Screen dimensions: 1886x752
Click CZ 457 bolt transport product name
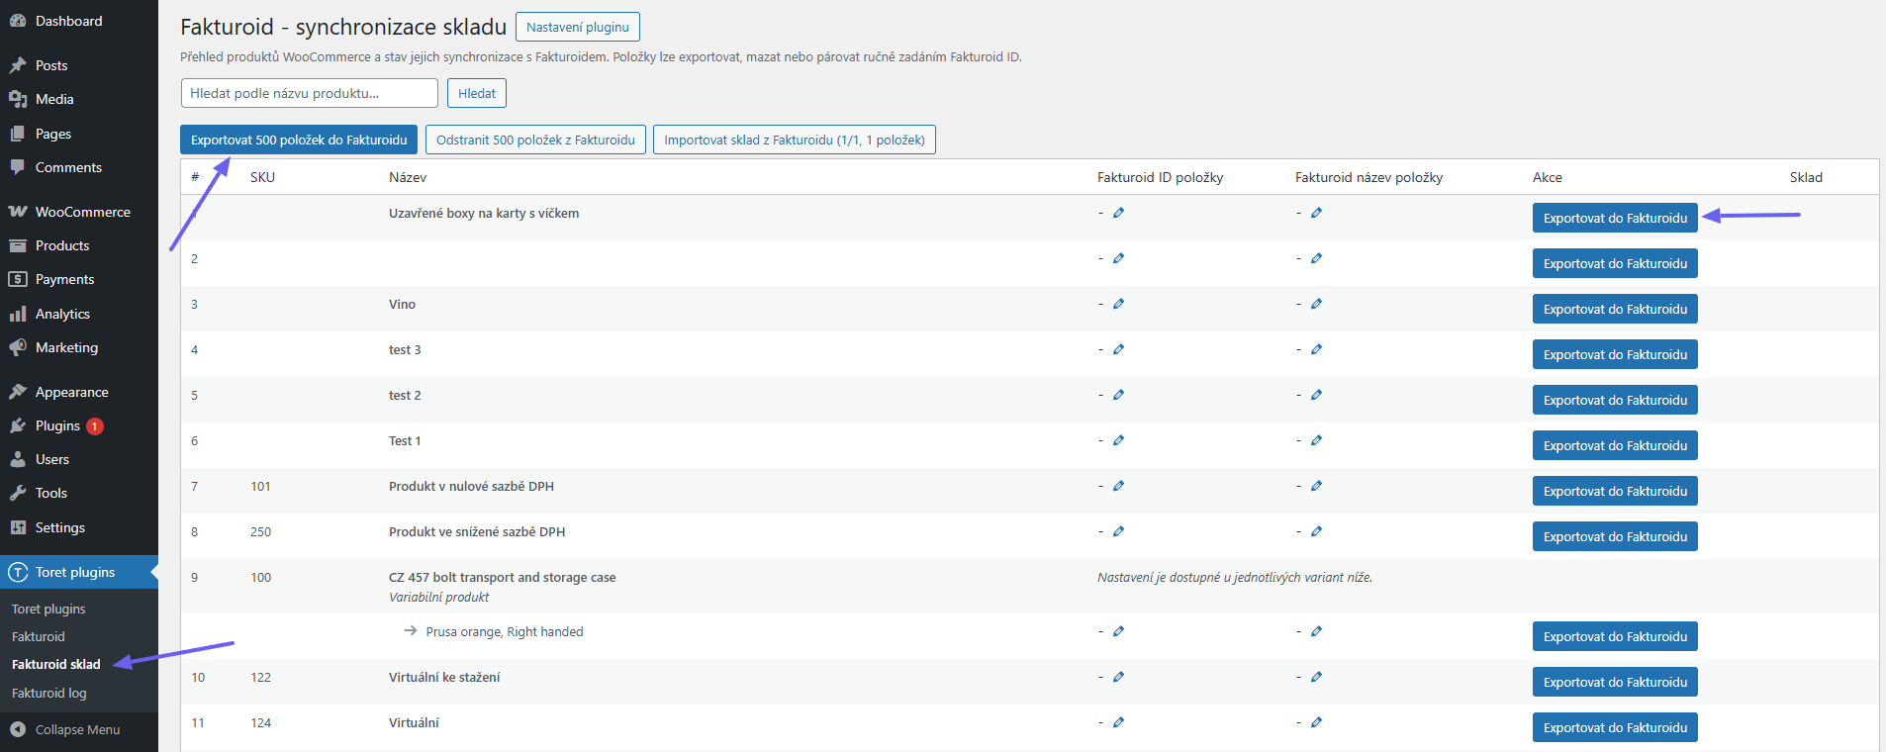[502, 577]
